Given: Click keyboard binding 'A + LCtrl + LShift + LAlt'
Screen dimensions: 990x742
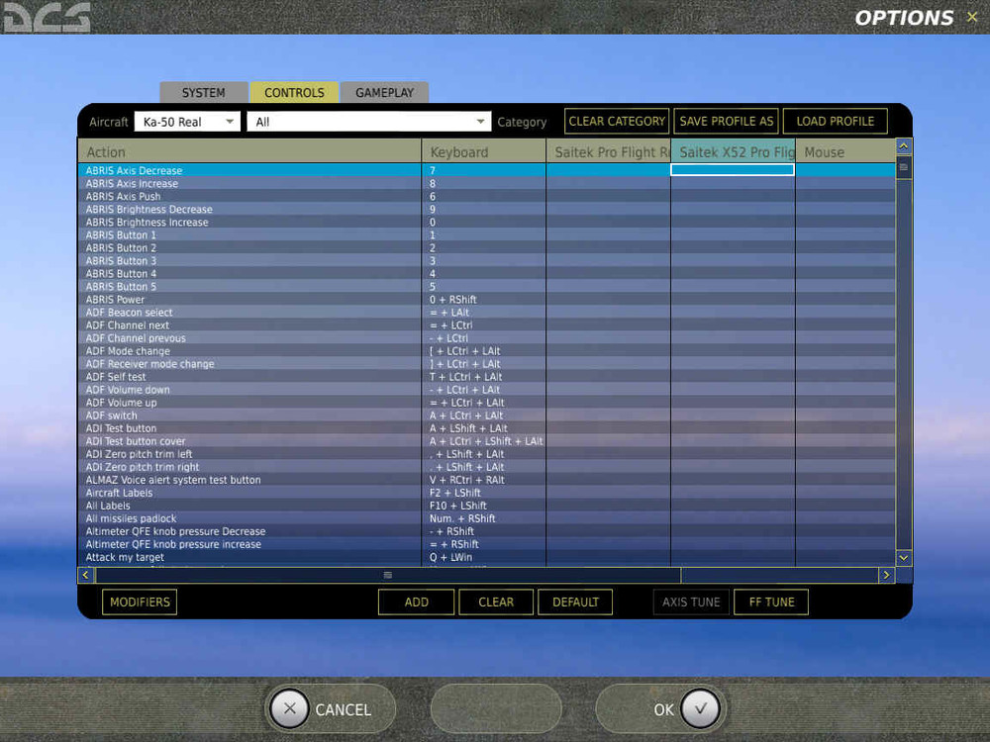Looking at the screenshot, I should tap(486, 441).
